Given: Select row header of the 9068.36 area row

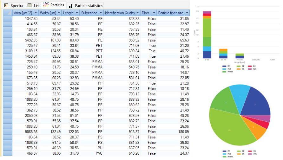Looking at the screenshot, I should 8,132.
